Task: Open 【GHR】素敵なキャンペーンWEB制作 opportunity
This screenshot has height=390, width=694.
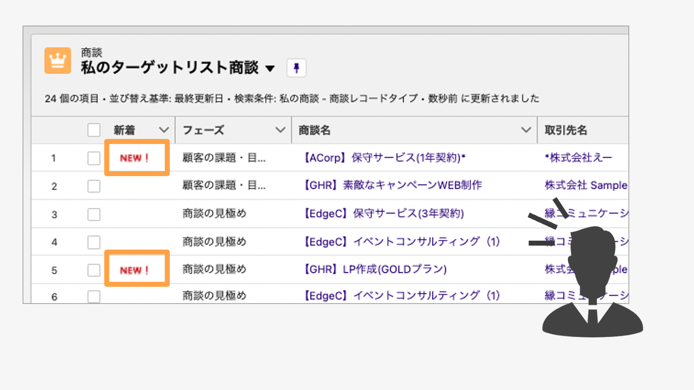Action: coord(392,186)
